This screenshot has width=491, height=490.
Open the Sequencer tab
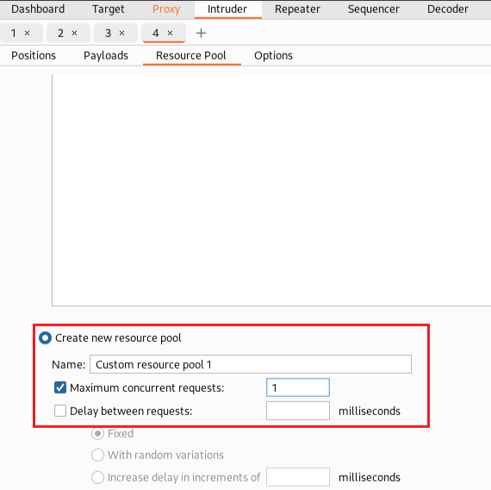(x=374, y=9)
